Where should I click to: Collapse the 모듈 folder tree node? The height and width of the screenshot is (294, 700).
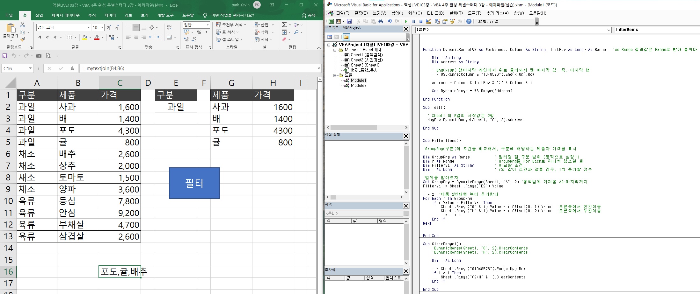tap(335, 75)
